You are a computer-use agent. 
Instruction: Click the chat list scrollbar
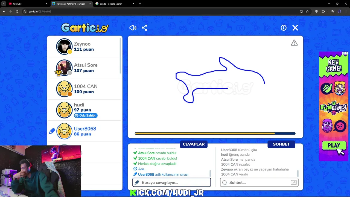pos(297,173)
